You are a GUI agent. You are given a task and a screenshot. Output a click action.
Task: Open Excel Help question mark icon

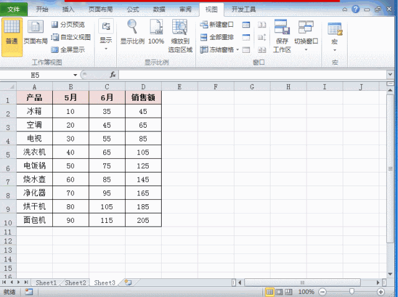coord(356,9)
